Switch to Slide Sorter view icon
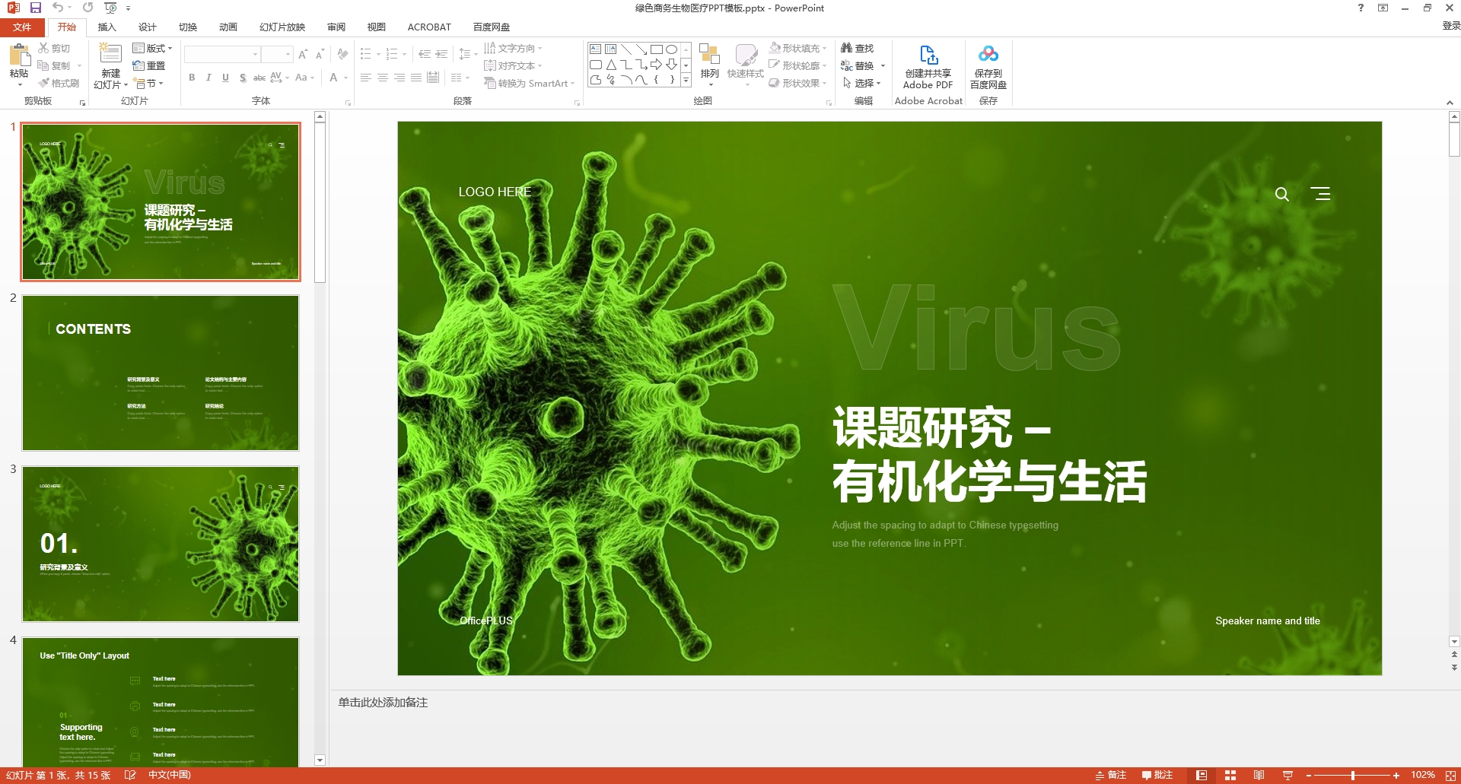The height and width of the screenshot is (784, 1461). [x=1230, y=775]
